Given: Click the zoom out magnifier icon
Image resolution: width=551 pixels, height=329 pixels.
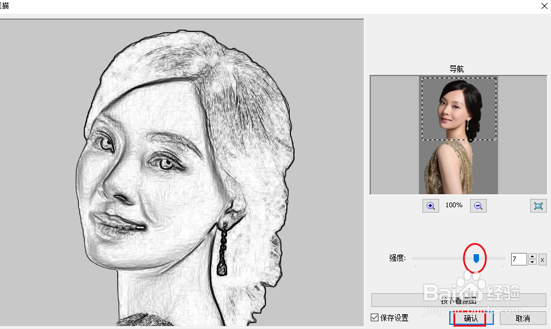Looking at the screenshot, I should click(478, 206).
